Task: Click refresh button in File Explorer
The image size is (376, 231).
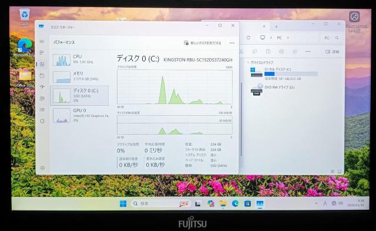Action: [249, 38]
